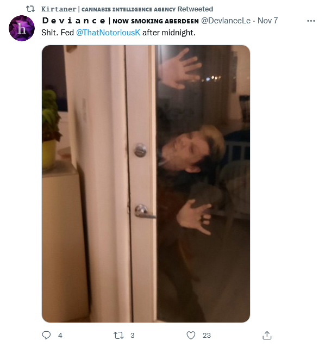Screen dimensions: 325x347
Task: View the reply count number 4
Action: point(60,335)
